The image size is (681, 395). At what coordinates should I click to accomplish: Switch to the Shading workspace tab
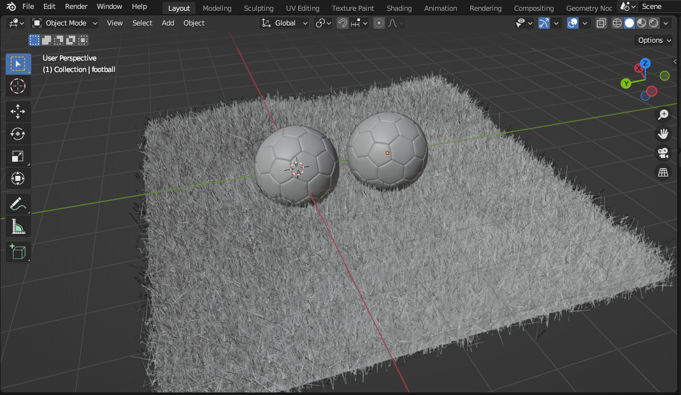coord(399,8)
